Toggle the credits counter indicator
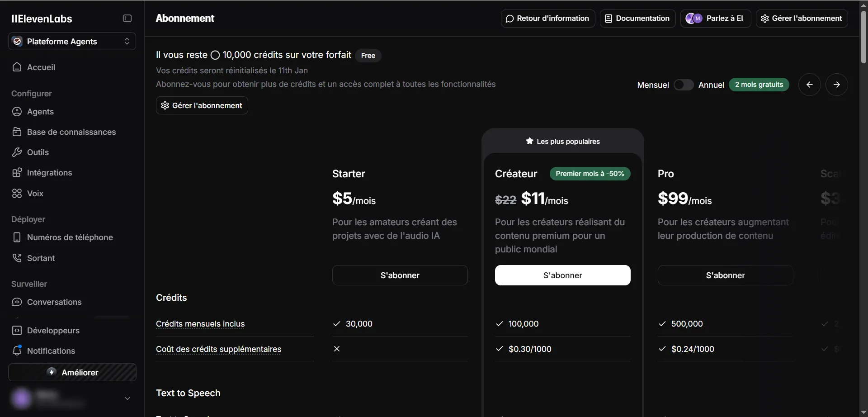The height and width of the screenshot is (417, 868). click(216, 55)
